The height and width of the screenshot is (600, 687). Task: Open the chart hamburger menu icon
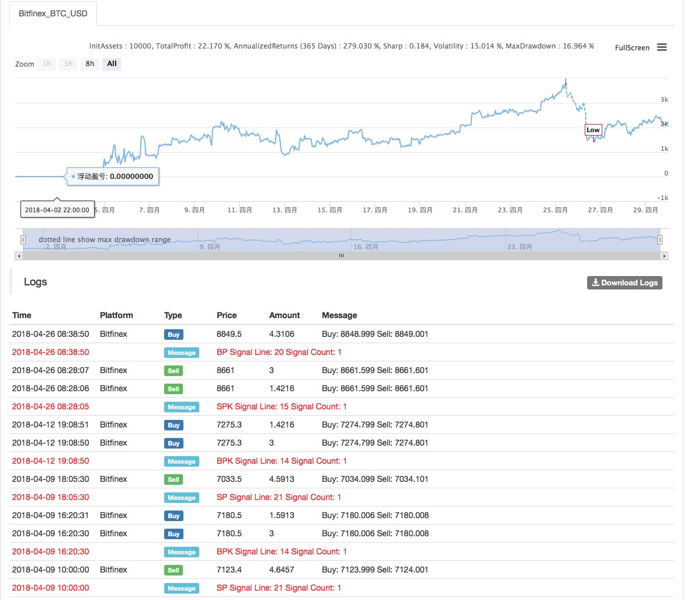click(661, 47)
